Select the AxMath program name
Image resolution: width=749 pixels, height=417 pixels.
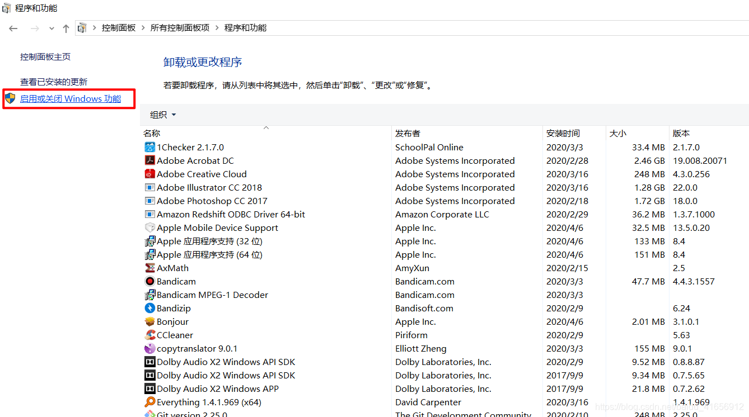(172, 268)
